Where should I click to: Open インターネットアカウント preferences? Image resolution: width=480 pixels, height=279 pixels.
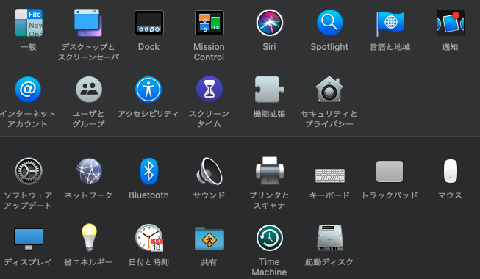click(x=28, y=90)
